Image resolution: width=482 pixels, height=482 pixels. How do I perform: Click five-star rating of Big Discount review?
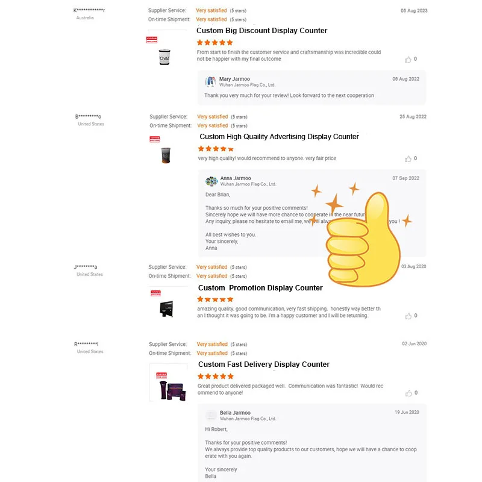(x=215, y=43)
